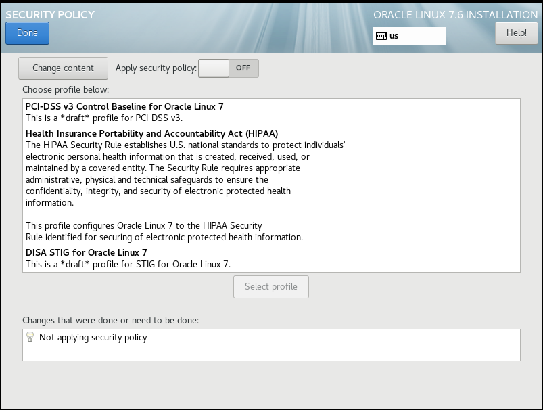Click the STIG draft profile description line
Image resolution: width=543 pixels, height=410 pixels.
click(128, 264)
